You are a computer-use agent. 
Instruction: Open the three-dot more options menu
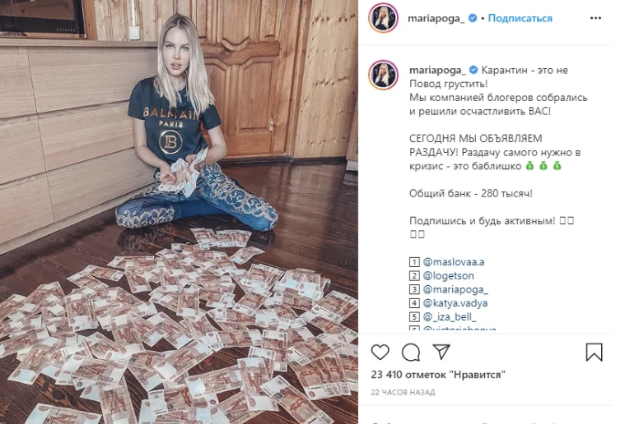pyautogui.click(x=595, y=18)
